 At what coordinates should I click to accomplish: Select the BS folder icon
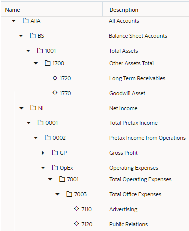(33, 36)
